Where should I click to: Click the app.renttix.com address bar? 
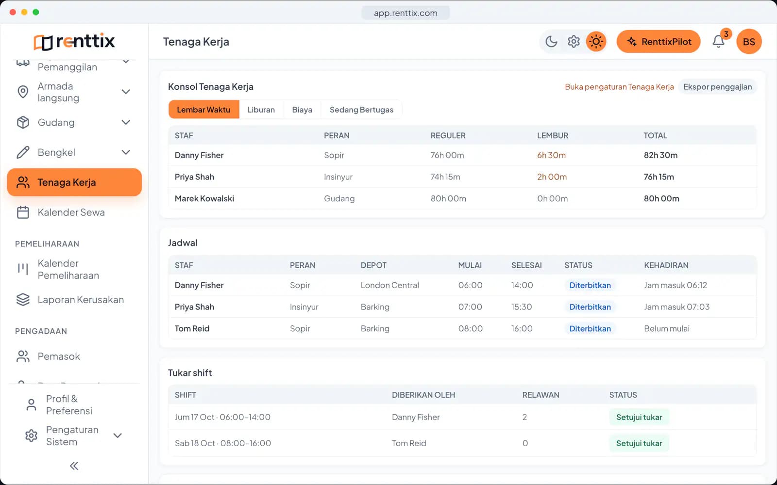tap(405, 13)
